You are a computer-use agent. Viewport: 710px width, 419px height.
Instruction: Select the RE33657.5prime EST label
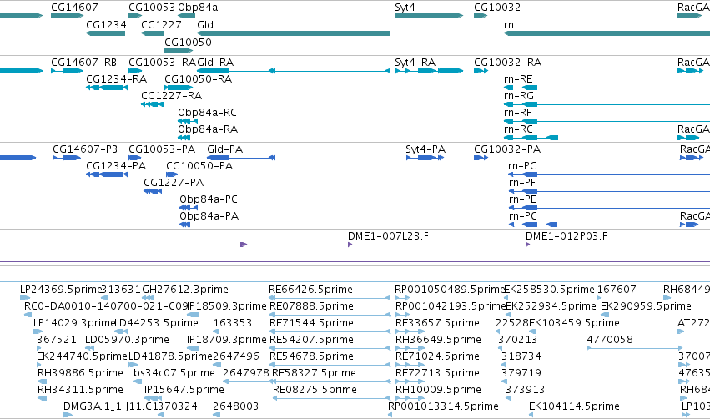(x=437, y=323)
